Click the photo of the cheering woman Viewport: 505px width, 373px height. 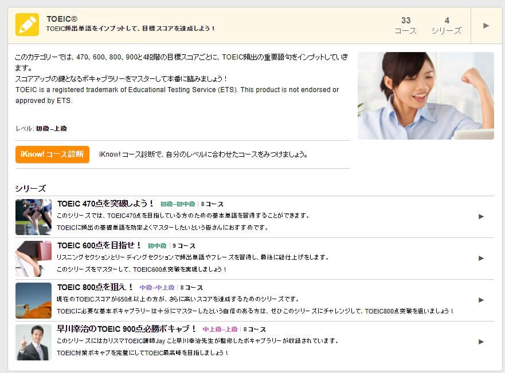[x=426, y=96]
